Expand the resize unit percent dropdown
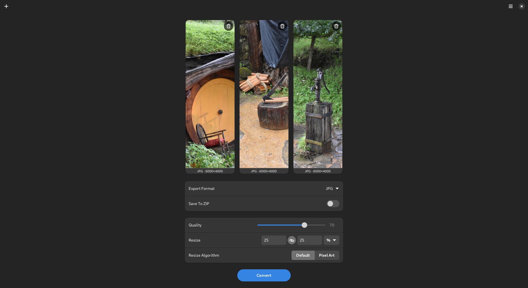Screen dimensions: 528x288 point(331,240)
